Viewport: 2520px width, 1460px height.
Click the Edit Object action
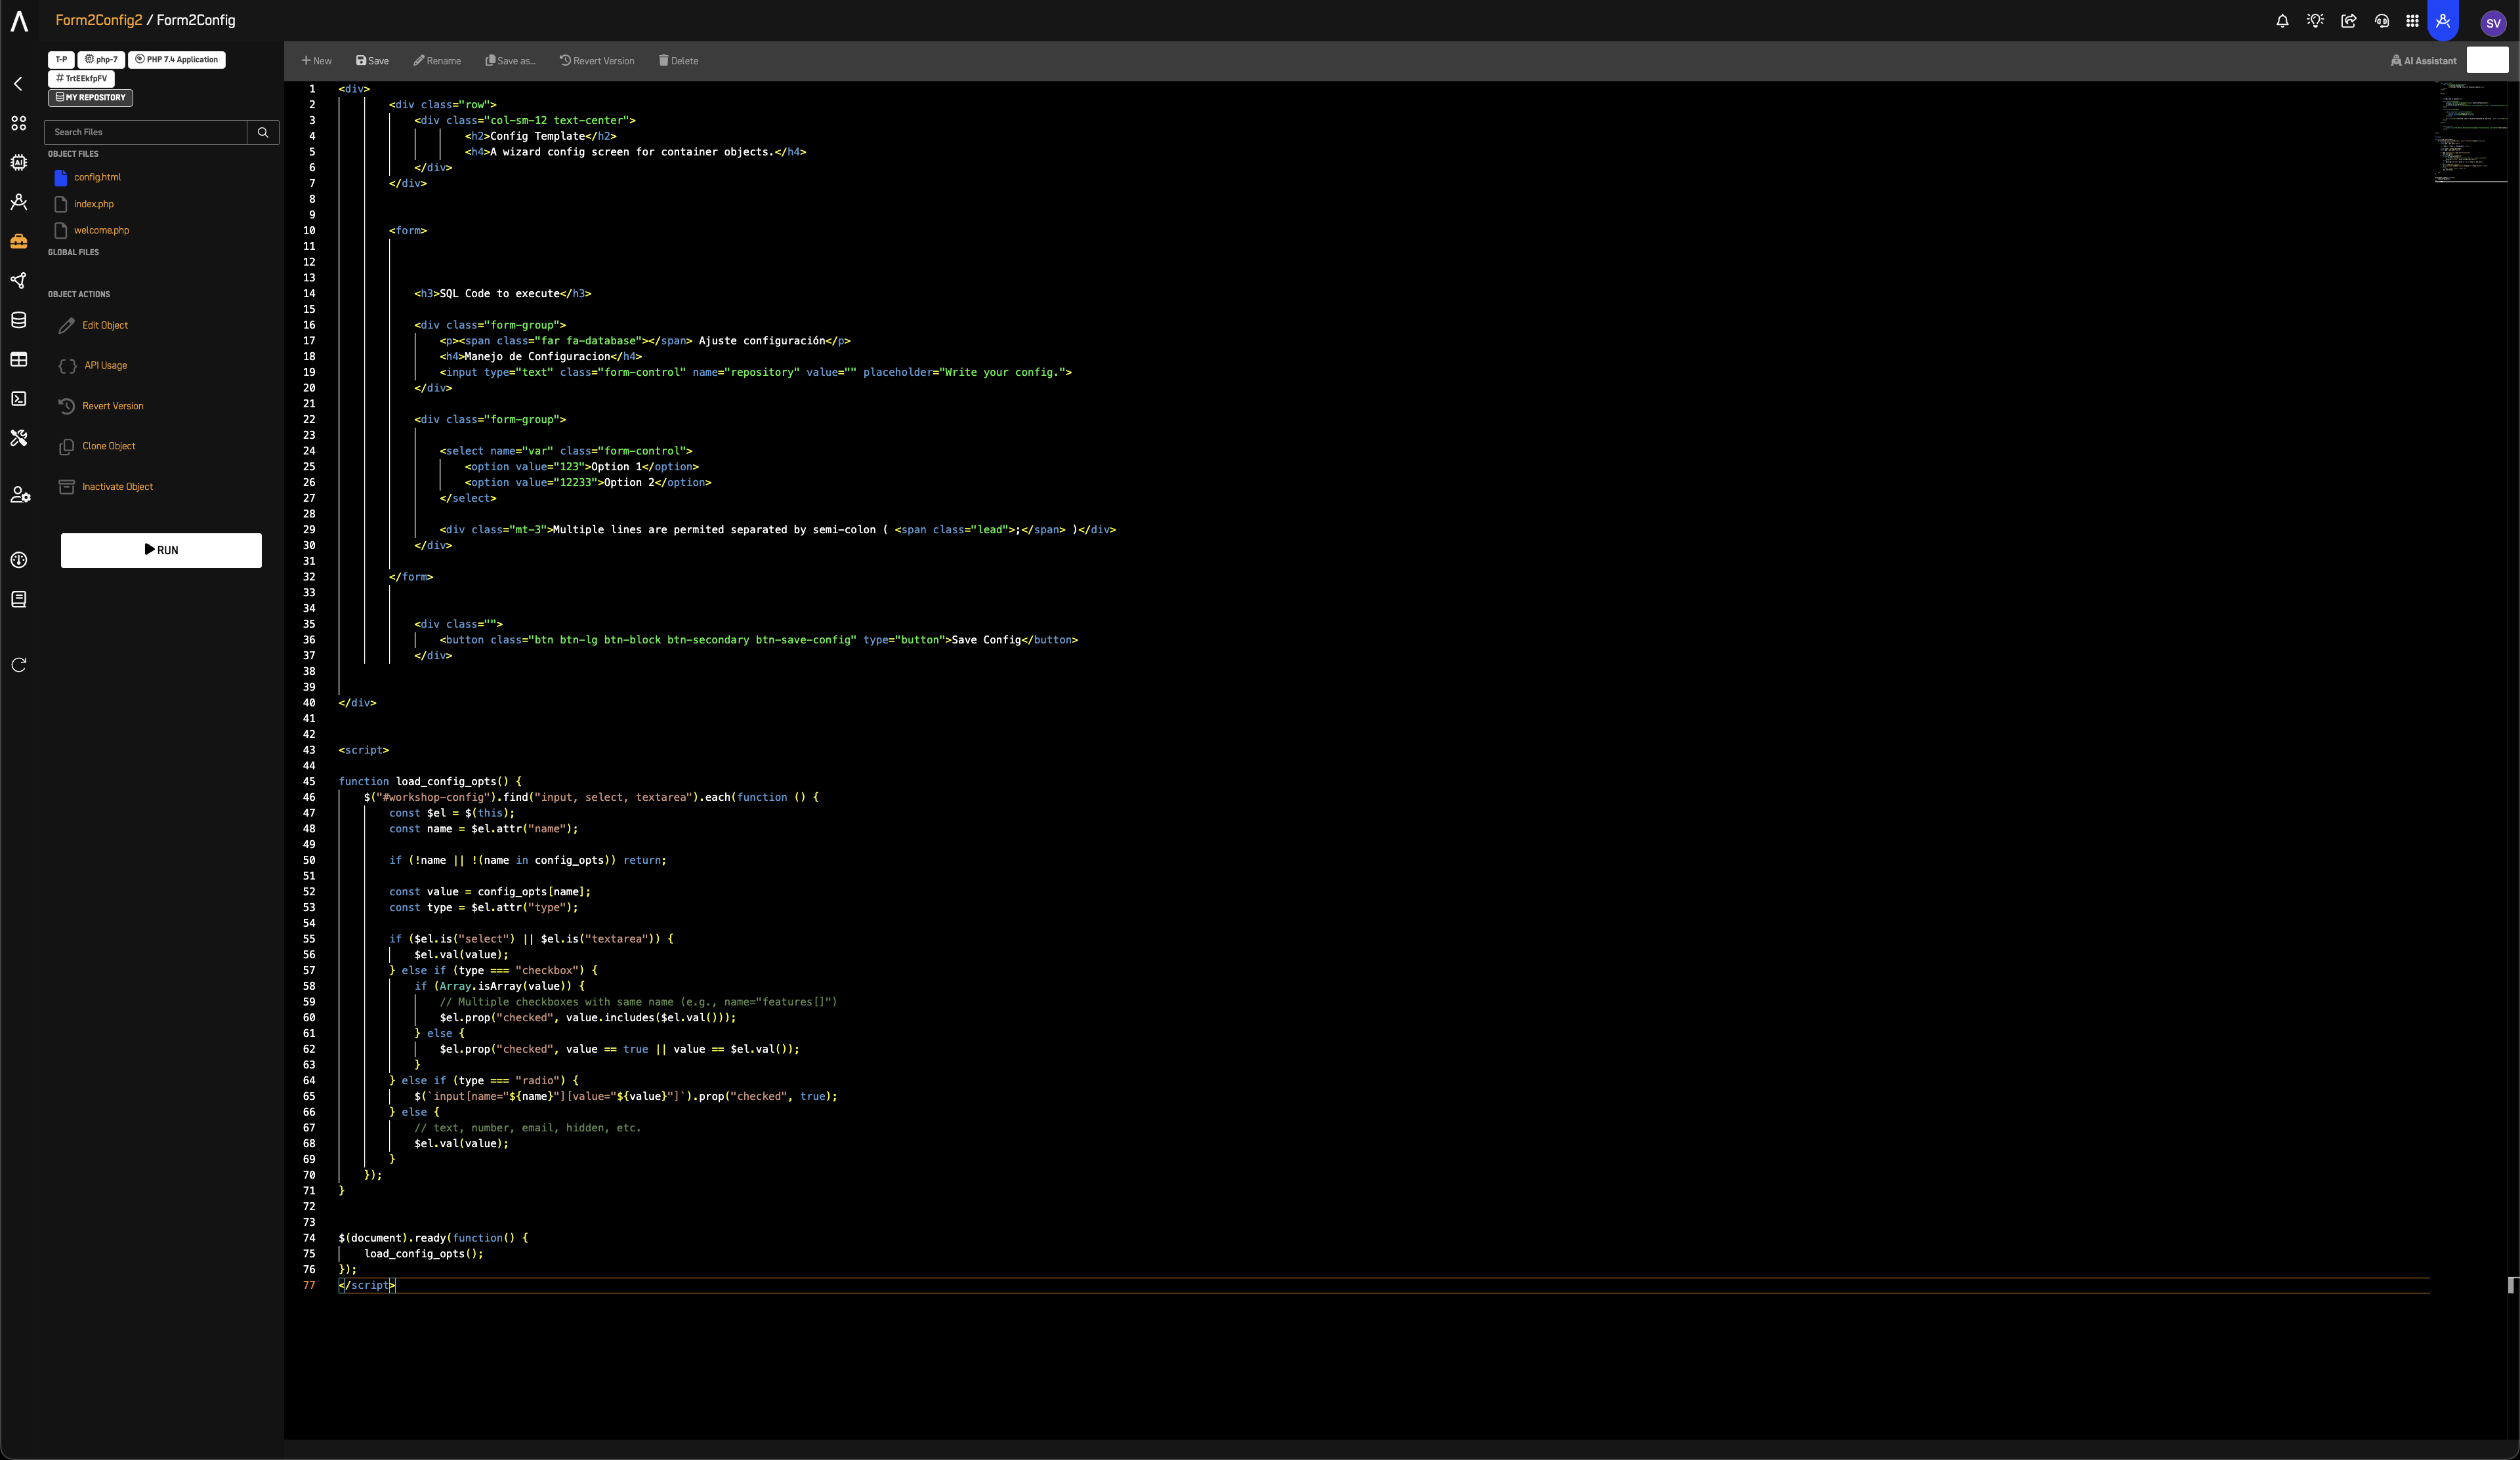tap(105, 326)
